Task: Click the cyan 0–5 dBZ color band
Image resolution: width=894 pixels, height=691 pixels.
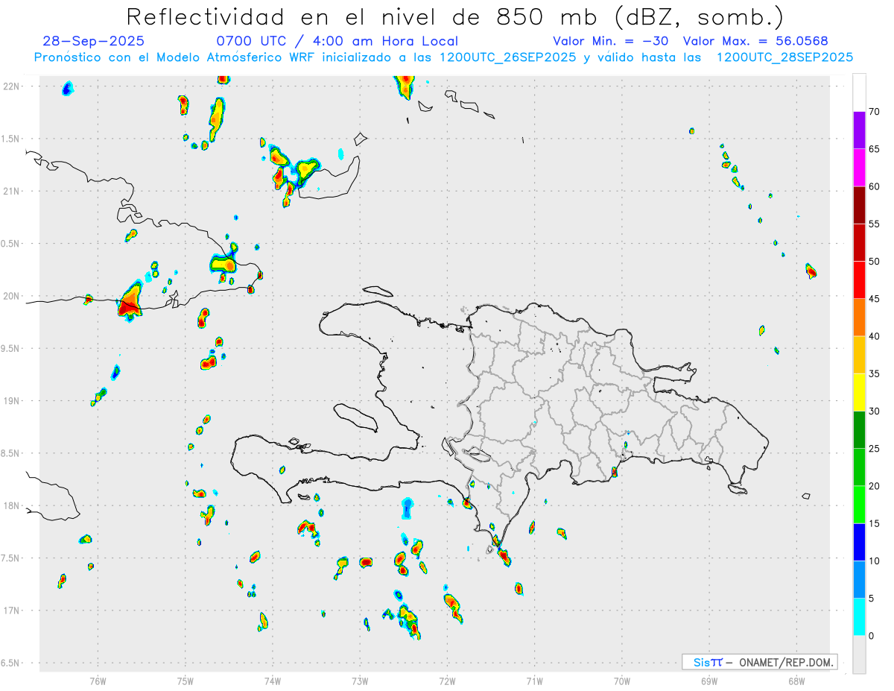Action: click(859, 617)
